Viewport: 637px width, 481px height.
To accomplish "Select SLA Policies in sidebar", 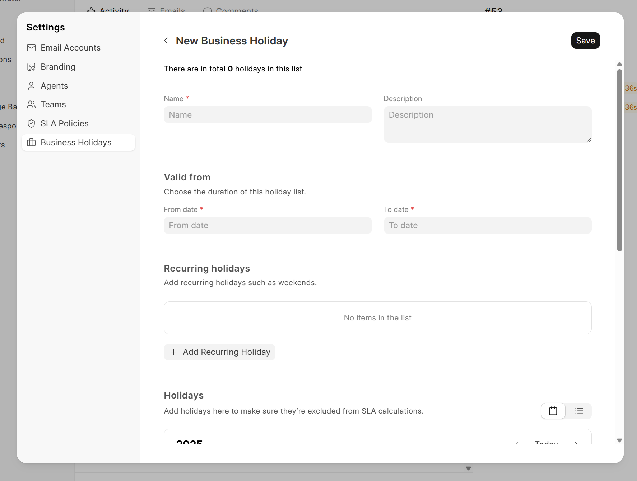I will tap(64, 123).
